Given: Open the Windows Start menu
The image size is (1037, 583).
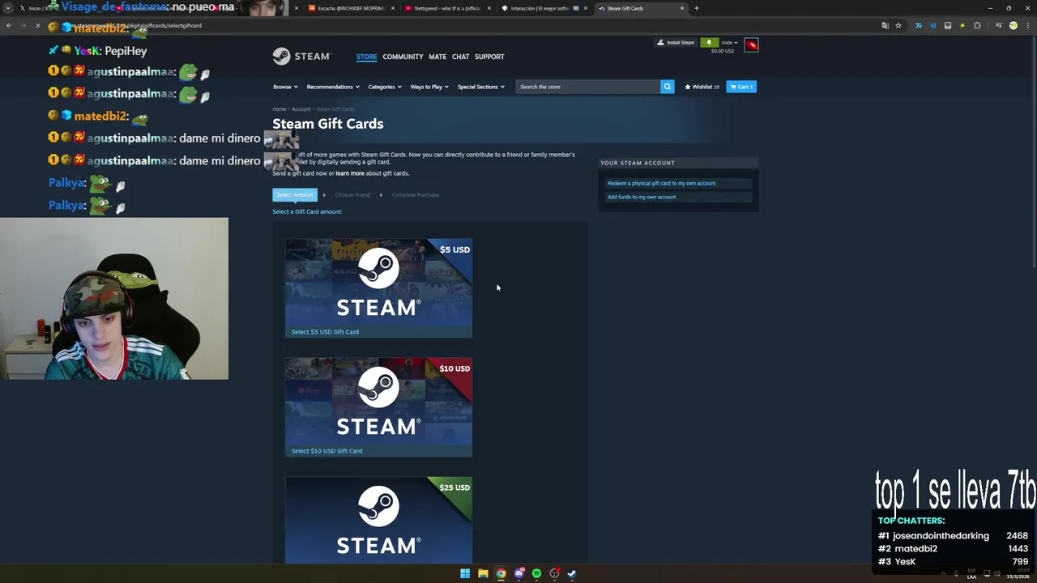Looking at the screenshot, I should point(465,573).
